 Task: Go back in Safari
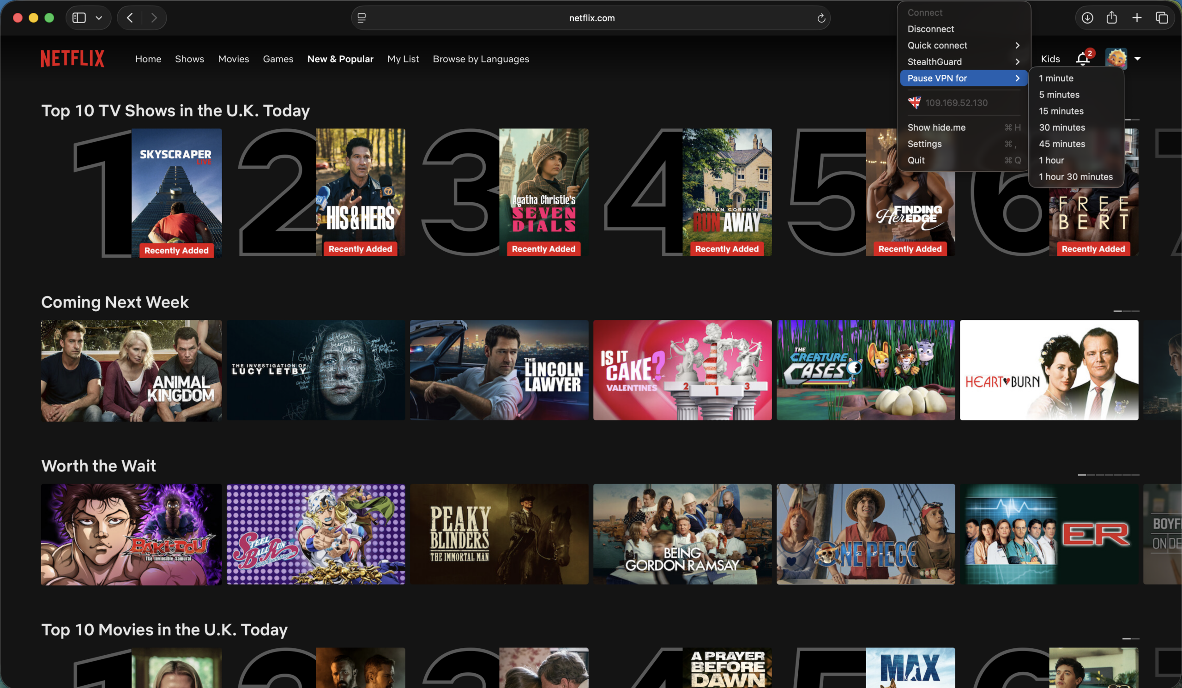coord(130,18)
